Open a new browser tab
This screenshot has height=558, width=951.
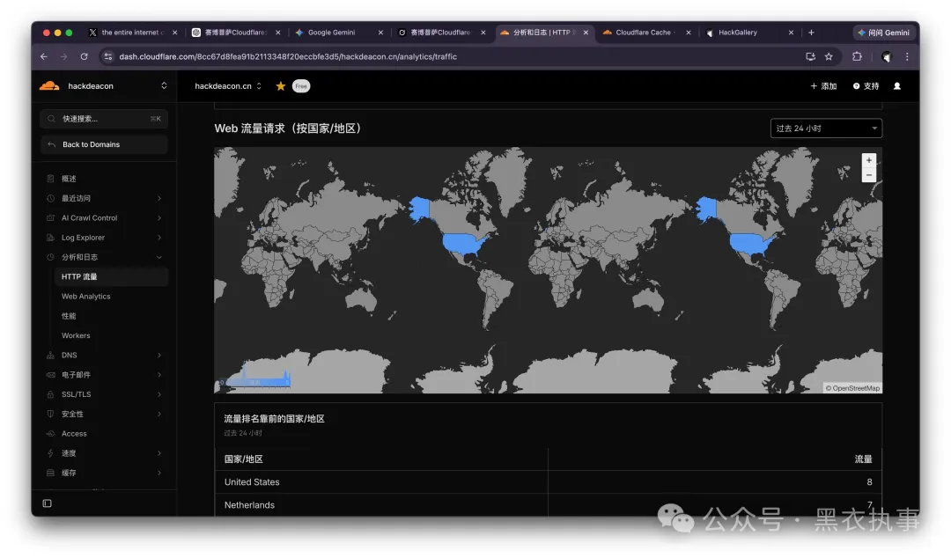tap(812, 33)
